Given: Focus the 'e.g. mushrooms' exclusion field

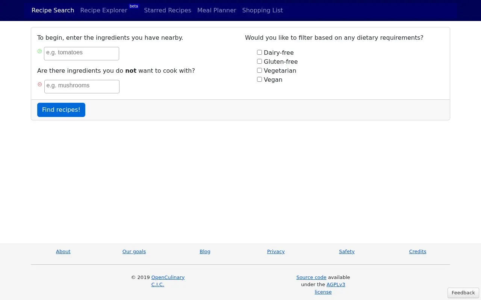Looking at the screenshot, I should click(82, 87).
